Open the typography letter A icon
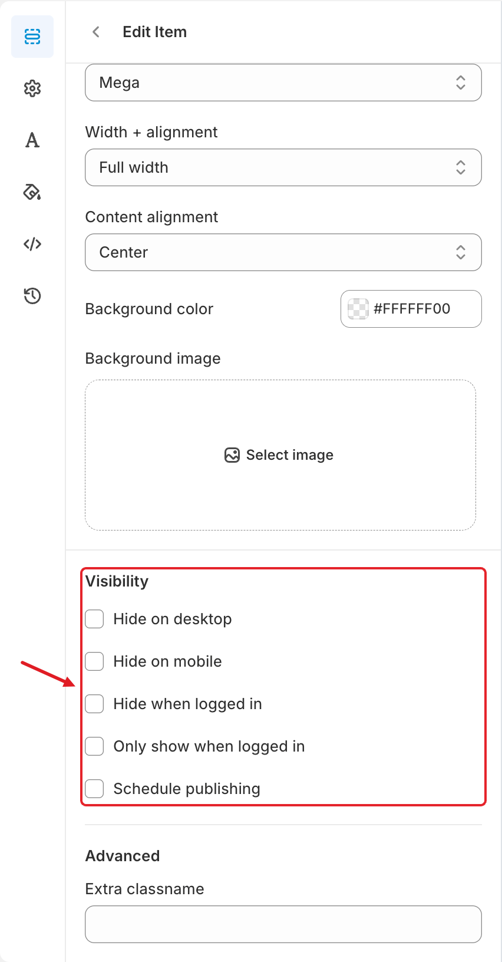The height and width of the screenshot is (962, 502). pos(32,140)
